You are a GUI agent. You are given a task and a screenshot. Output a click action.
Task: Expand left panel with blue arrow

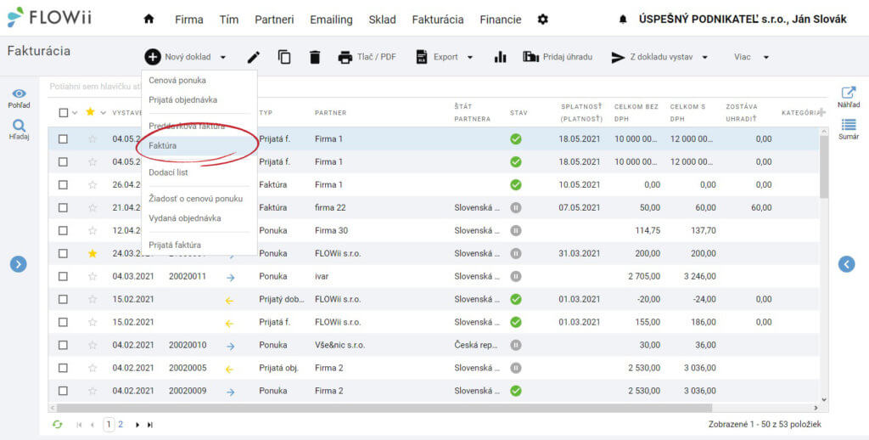coord(19,264)
